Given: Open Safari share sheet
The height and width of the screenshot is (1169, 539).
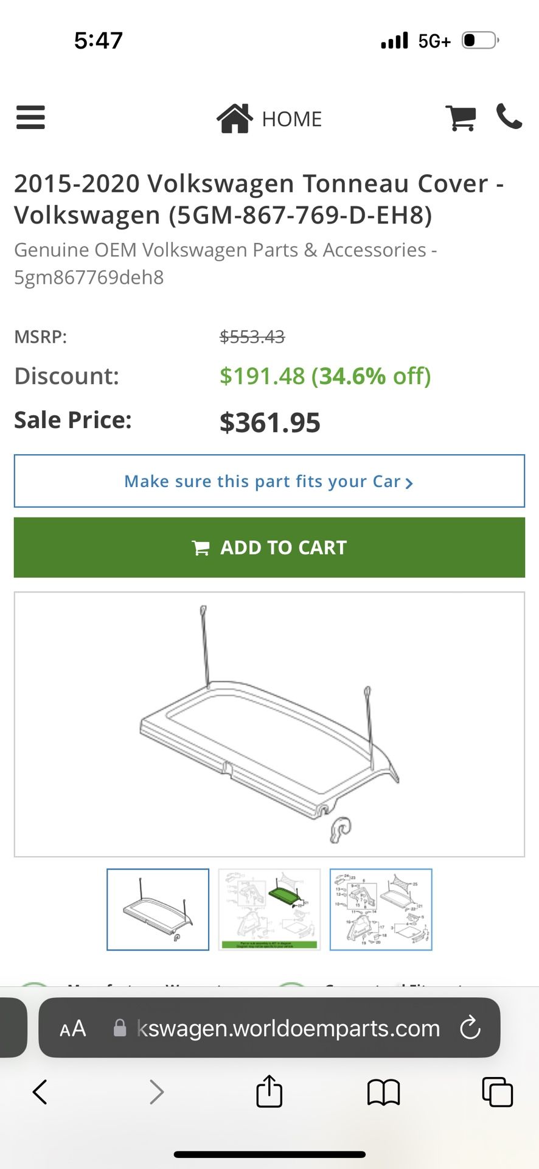Looking at the screenshot, I should click(269, 1091).
